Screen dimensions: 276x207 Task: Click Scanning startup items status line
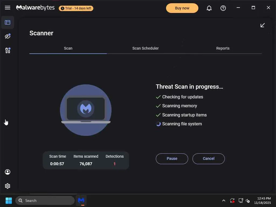(181, 115)
